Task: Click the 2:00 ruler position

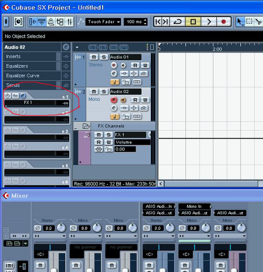Action: (x=217, y=49)
